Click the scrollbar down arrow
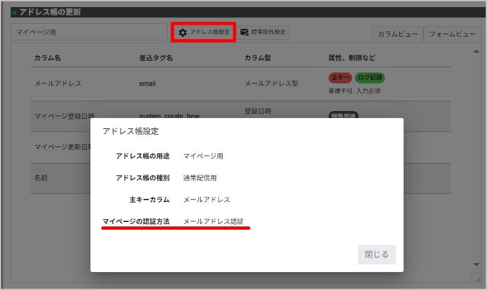Screen dimensions: 487x290 pyautogui.click(x=476, y=264)
